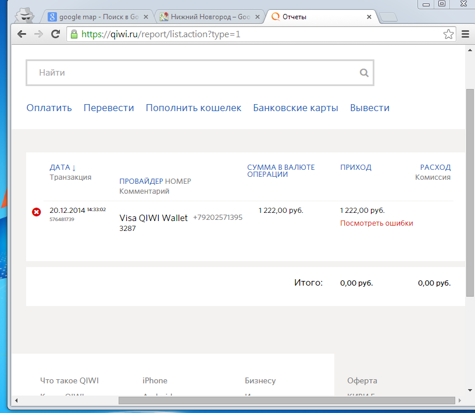Screen dimensions: 475x413
Task: Open the 'Пополнить кошелек' menu item
Action: pos(194,108)
